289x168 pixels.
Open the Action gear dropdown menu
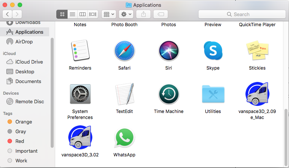tap(126, 14)
